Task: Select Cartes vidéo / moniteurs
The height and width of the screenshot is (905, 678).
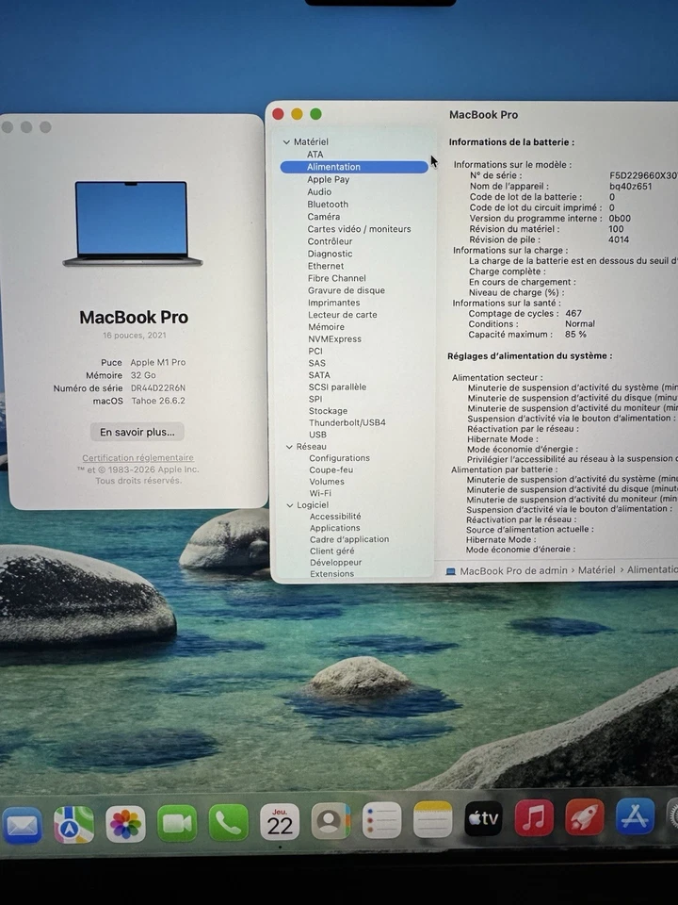Action: coord(359,229)
